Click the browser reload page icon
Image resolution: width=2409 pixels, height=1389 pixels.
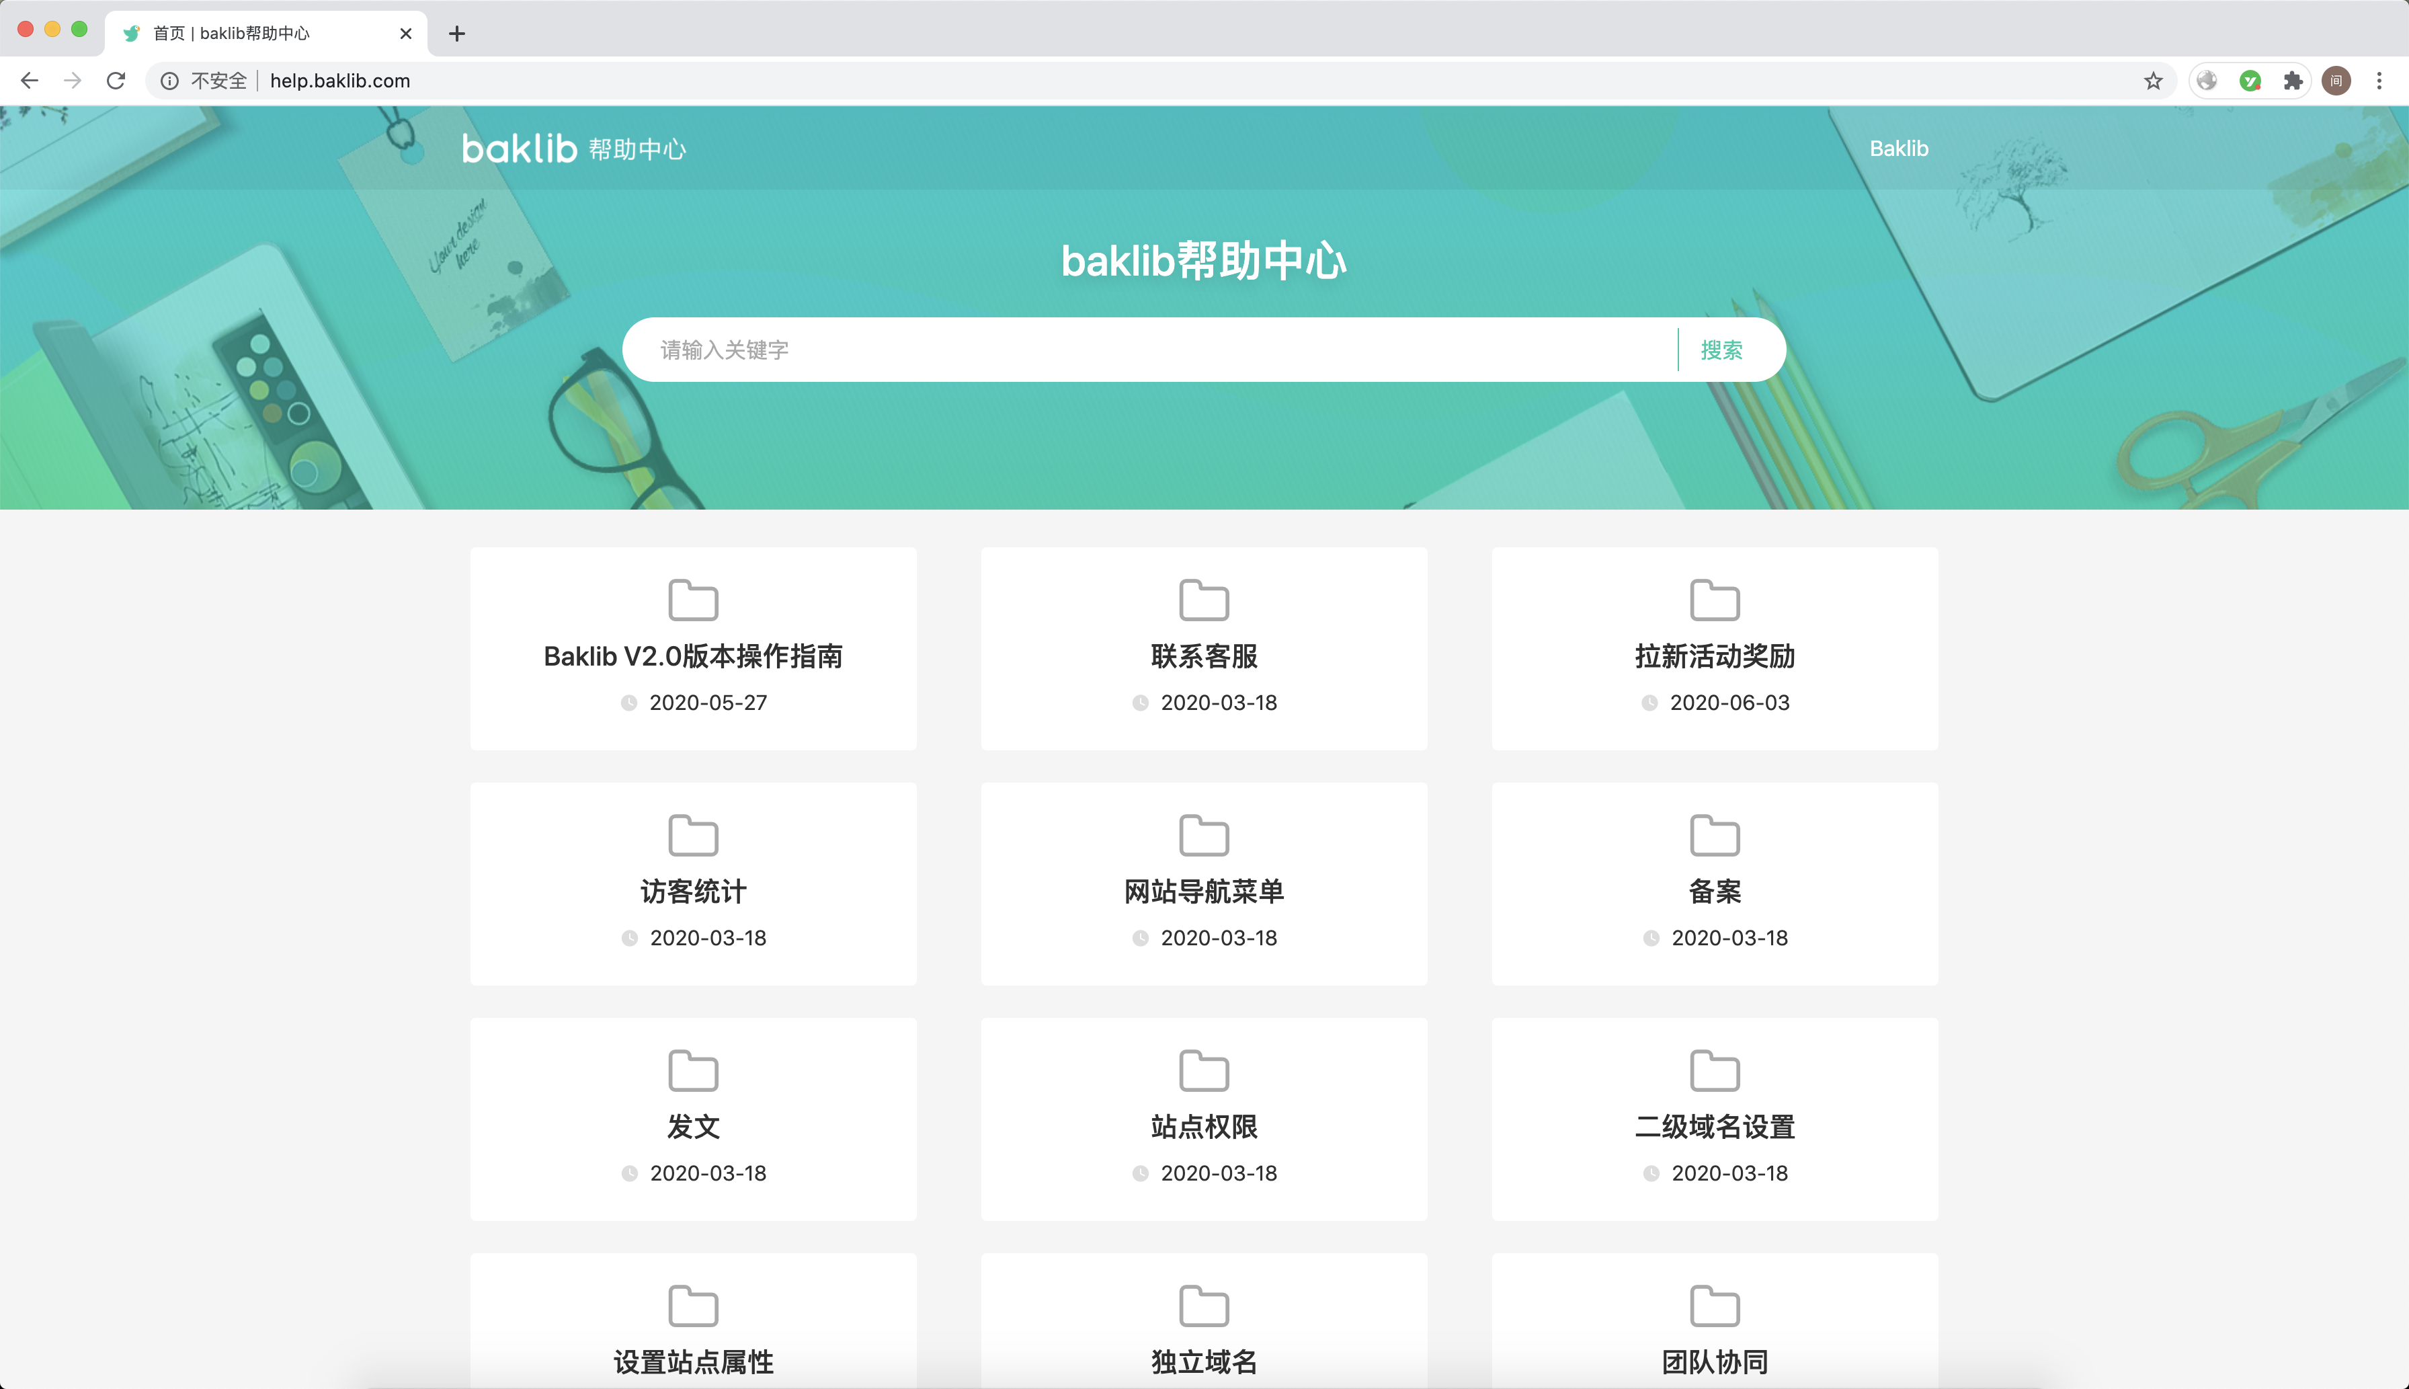(116, 81)
